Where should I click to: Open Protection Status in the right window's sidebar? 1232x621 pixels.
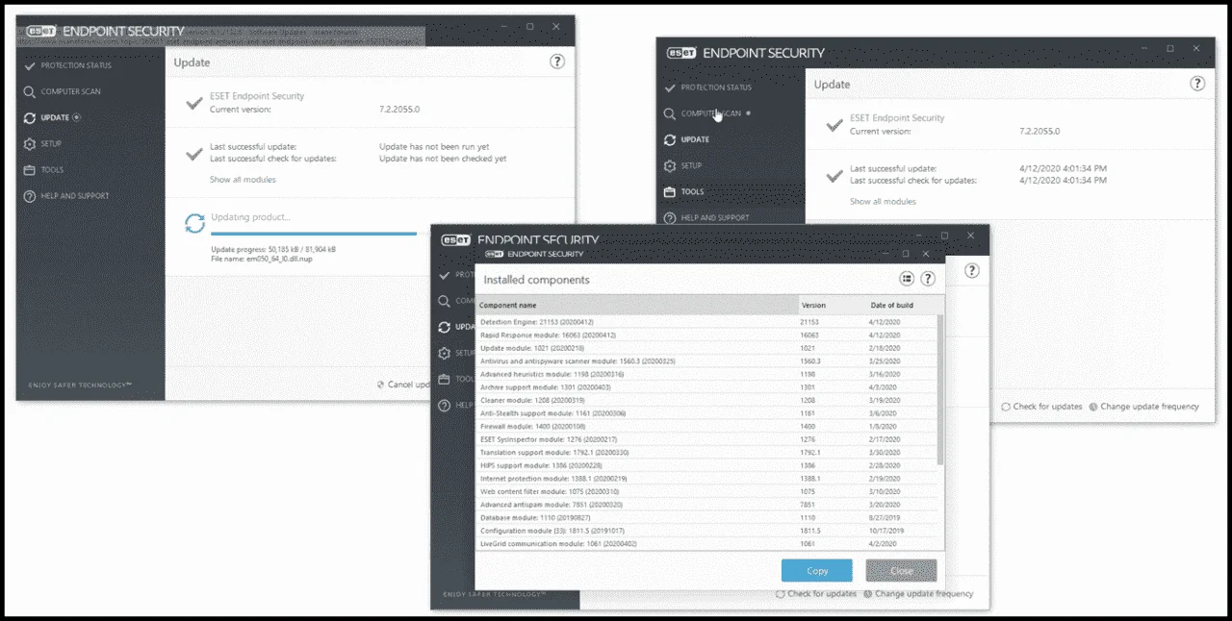pyautogui.click(x=716, y=87)
